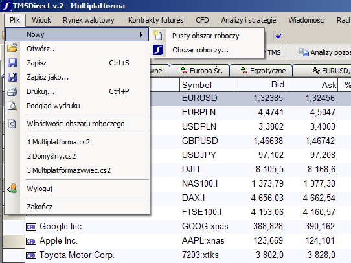
Task: Open the Analizy i strategie menu
Action: click(x=249, y=20)
